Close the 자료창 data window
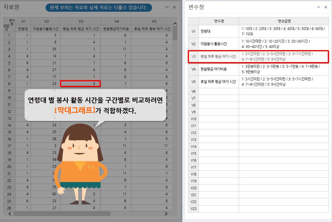This screenshot has height=222, width=332. [175, 7]
